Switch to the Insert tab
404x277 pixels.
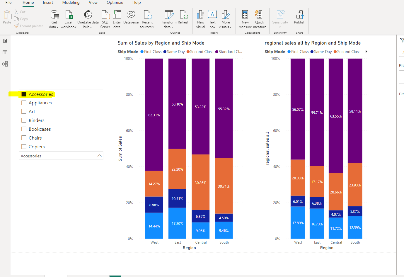[48, 3]
